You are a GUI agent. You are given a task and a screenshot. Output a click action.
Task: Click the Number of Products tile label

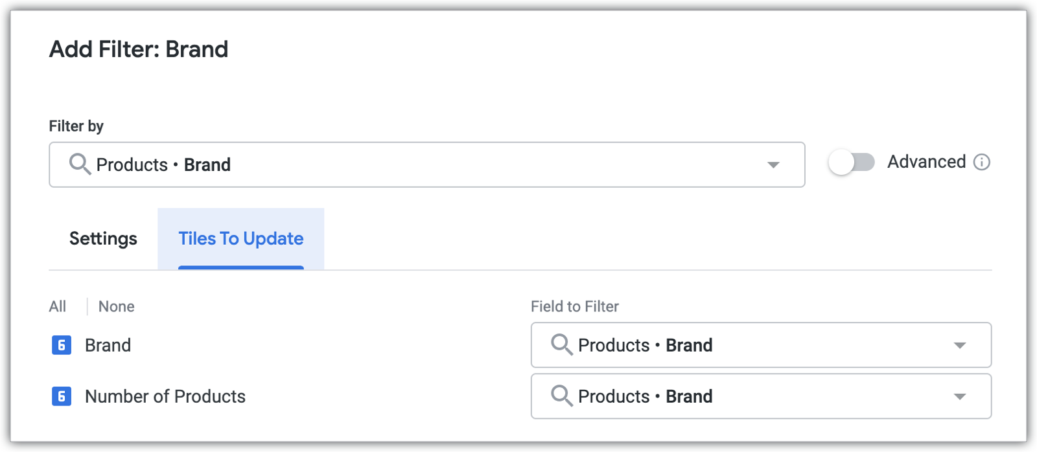coord(165,396)
